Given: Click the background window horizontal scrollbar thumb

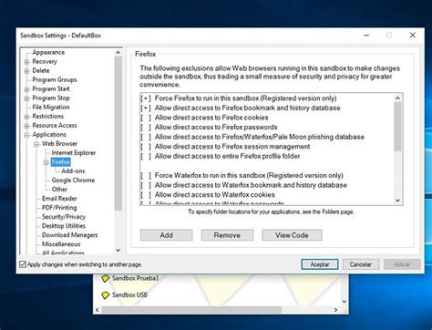Looking at the screenshot, I should click(191, 310).
